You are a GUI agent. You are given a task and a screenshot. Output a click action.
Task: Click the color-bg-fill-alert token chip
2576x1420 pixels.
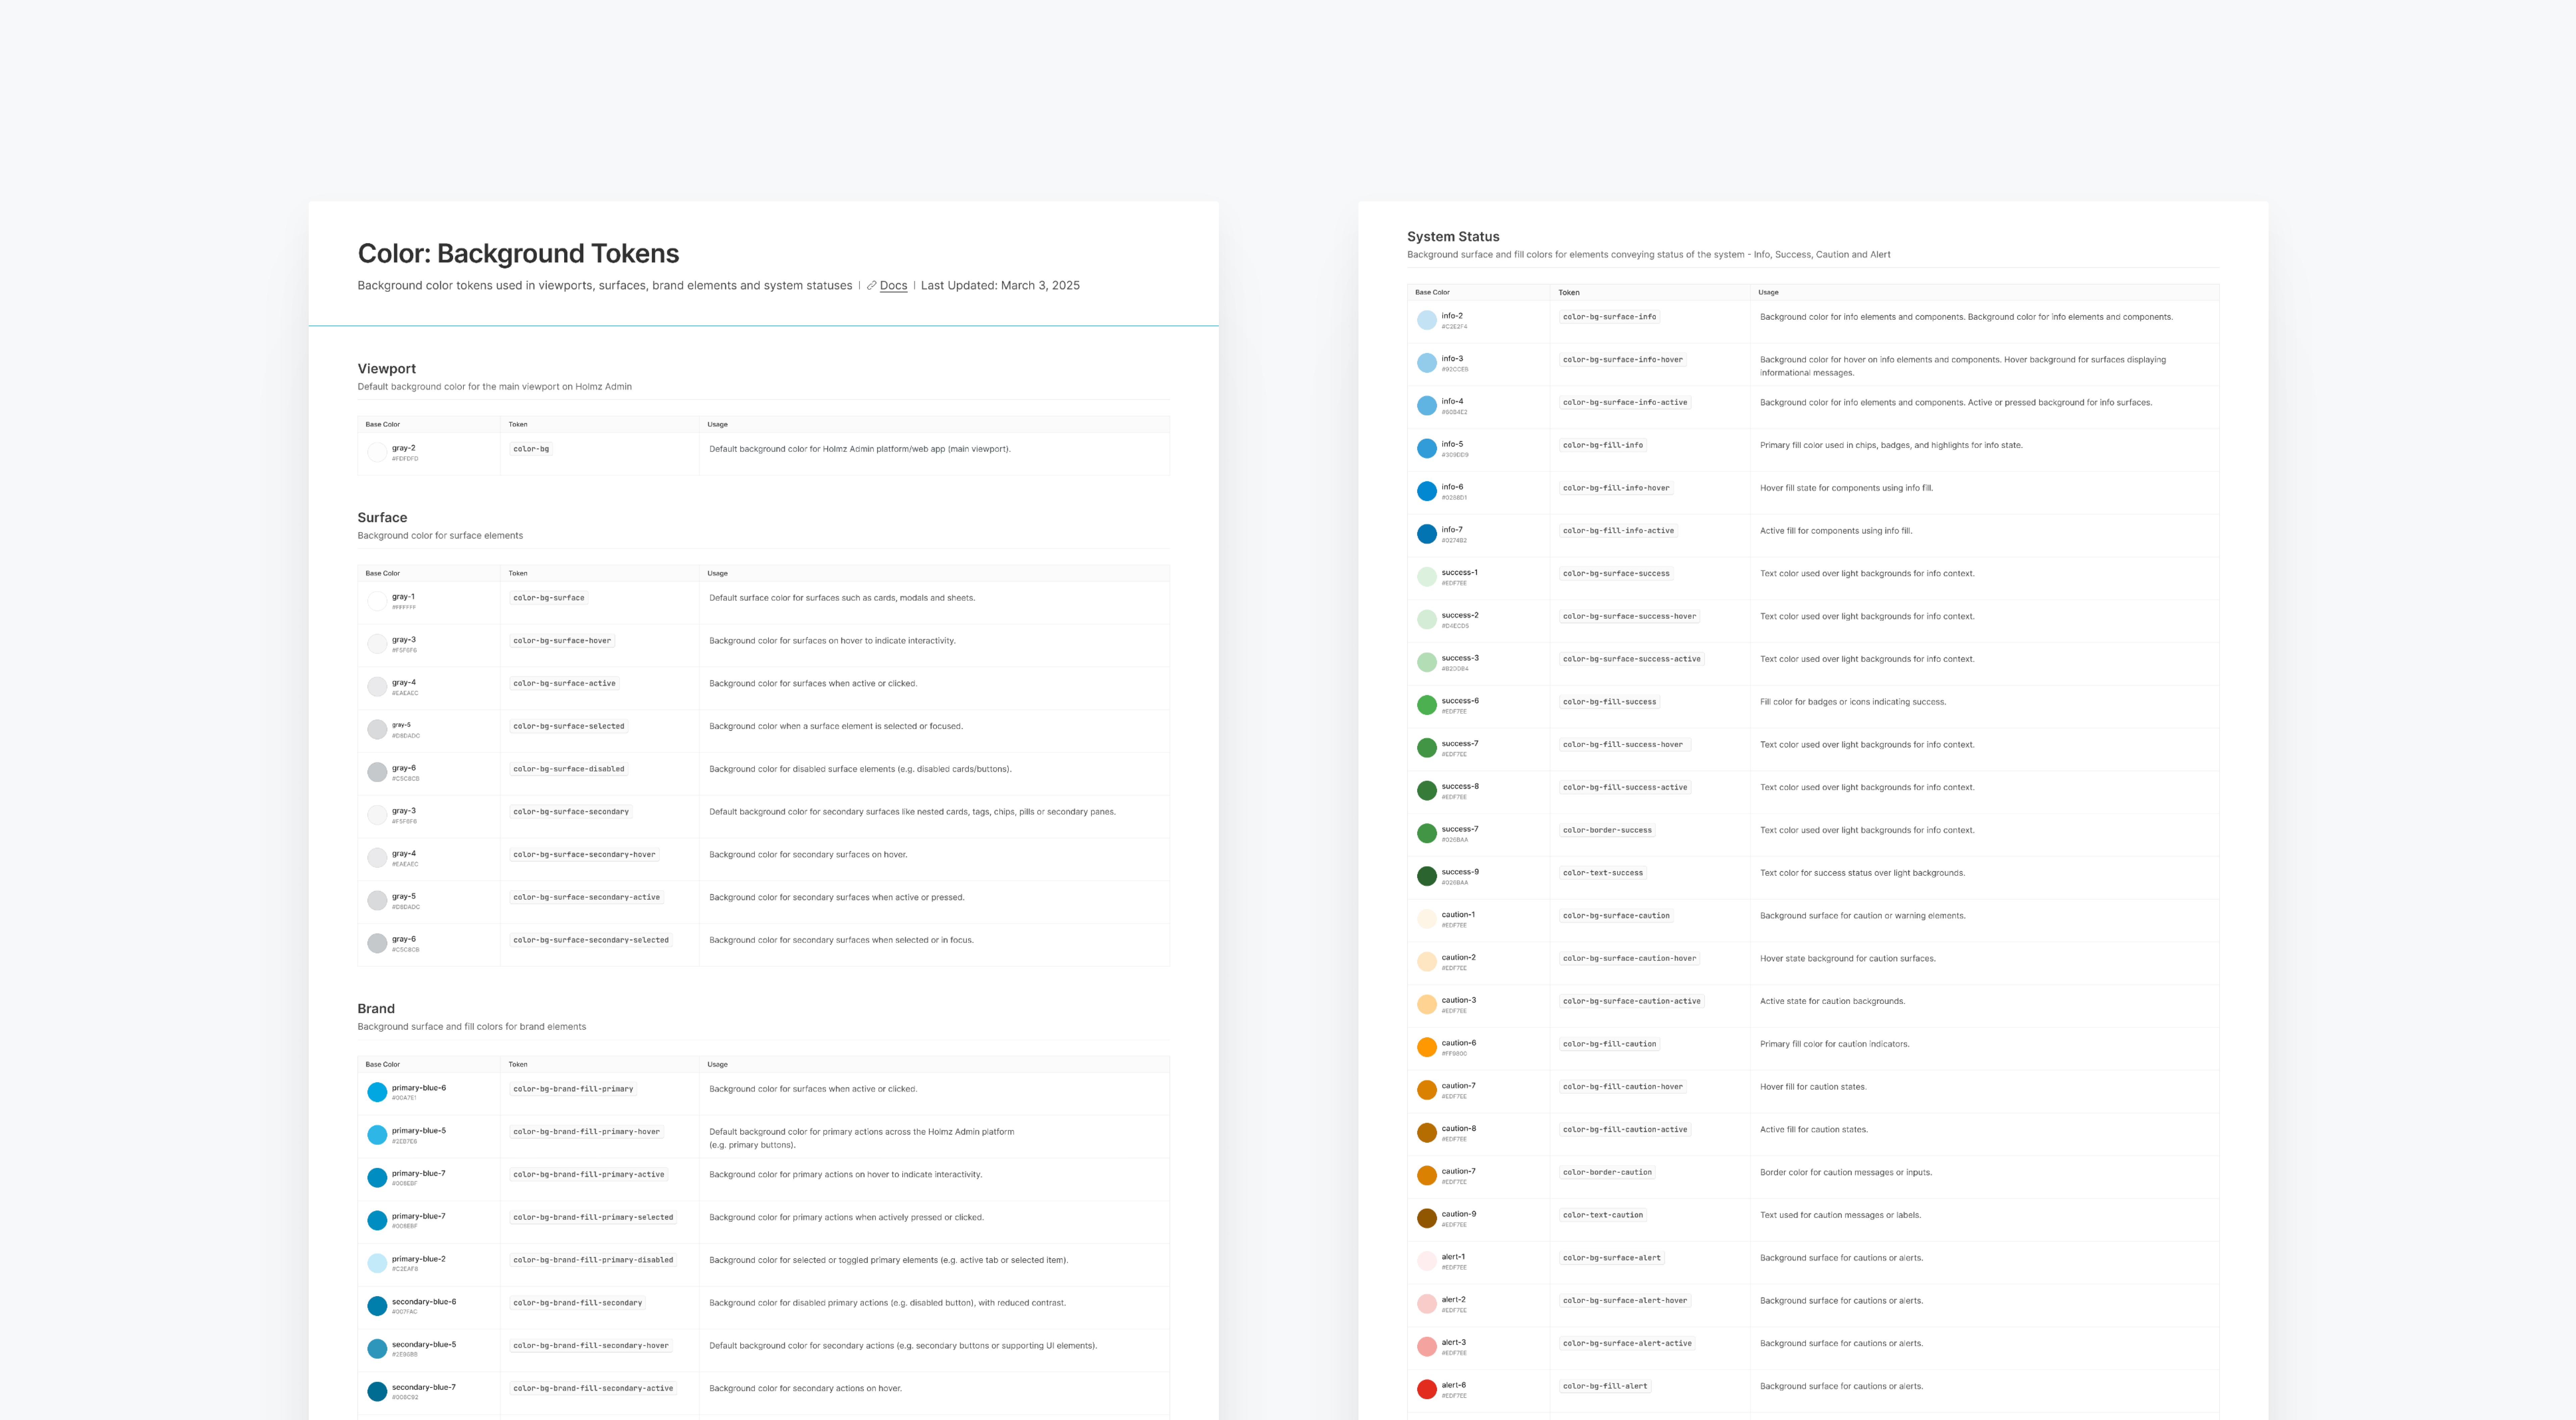coord(1605,1386)
